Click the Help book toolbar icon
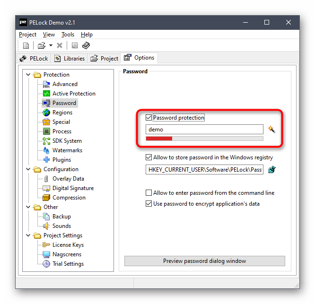This screenshot has height=304, width=315. point(86,45)
